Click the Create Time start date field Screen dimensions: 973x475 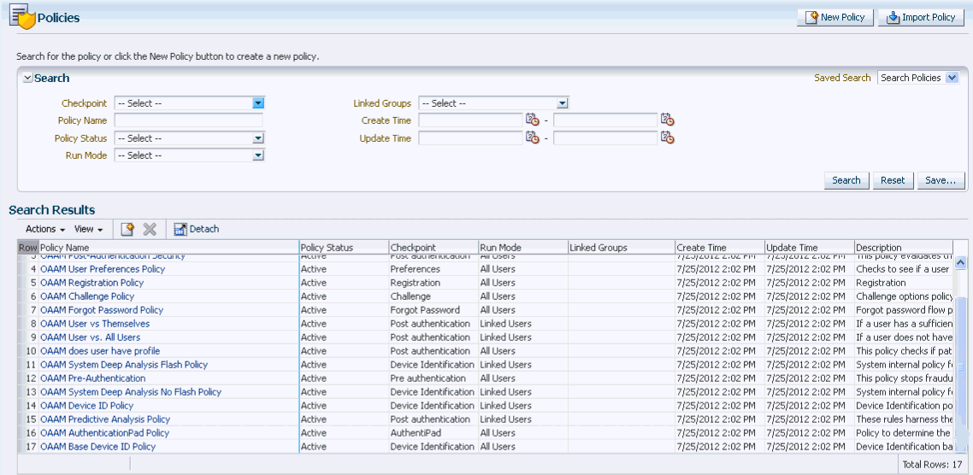(x=470, y=120)
